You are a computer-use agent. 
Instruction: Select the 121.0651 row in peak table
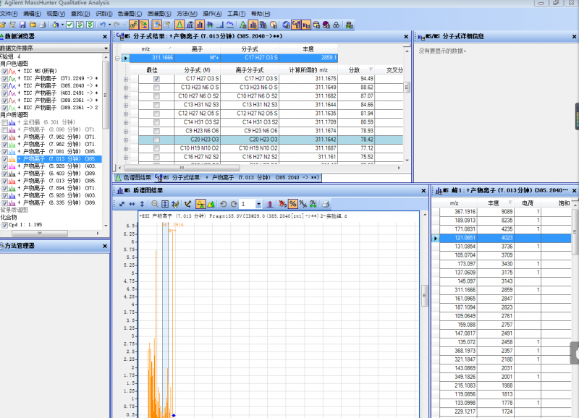tap(465, 237)
